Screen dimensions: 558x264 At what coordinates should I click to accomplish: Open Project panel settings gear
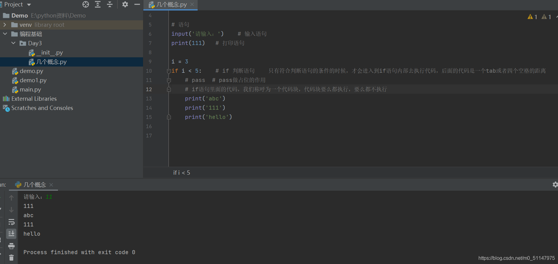[125, 4]
